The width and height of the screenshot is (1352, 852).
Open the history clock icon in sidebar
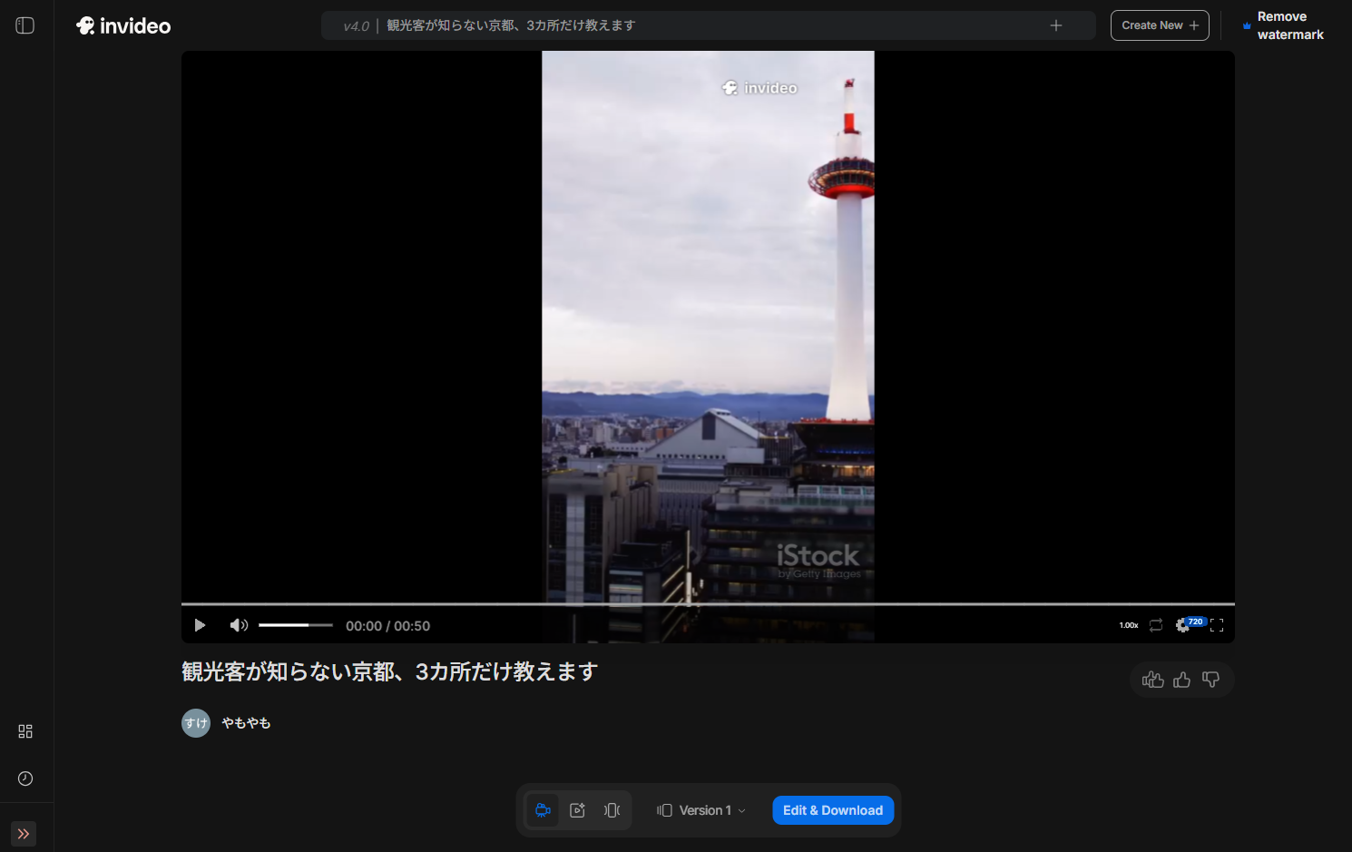tap(25, 779)
